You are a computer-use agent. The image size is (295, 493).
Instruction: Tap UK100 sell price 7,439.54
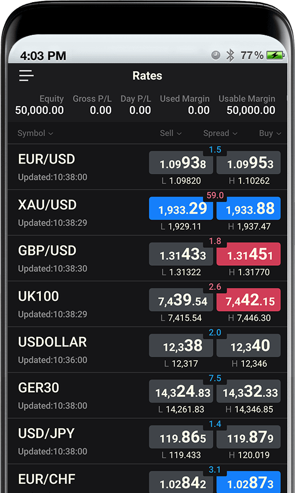pyautogui.click(x=181, y=300)
